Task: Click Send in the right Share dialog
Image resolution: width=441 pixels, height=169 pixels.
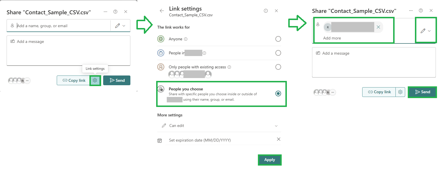Action: (423, 92)
